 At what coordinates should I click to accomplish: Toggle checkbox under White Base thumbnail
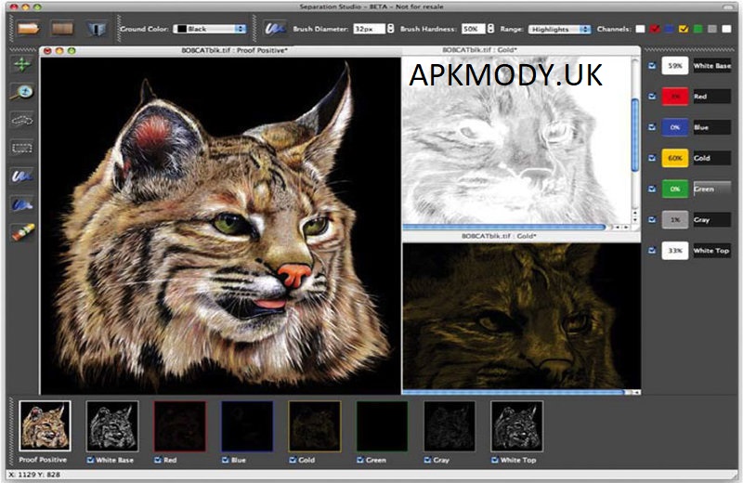(90, 460)
